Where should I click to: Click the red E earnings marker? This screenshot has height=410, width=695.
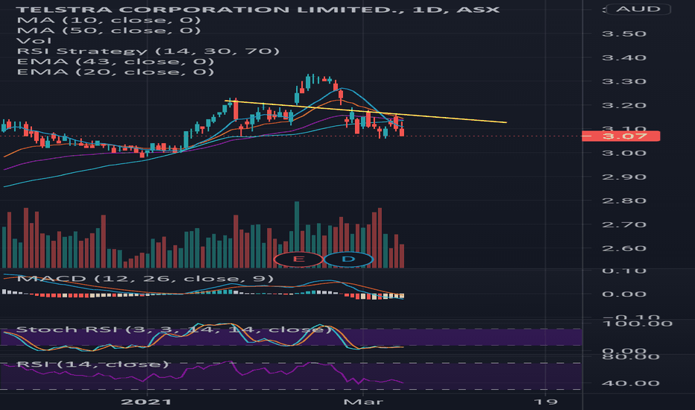[x=298, y=259]
